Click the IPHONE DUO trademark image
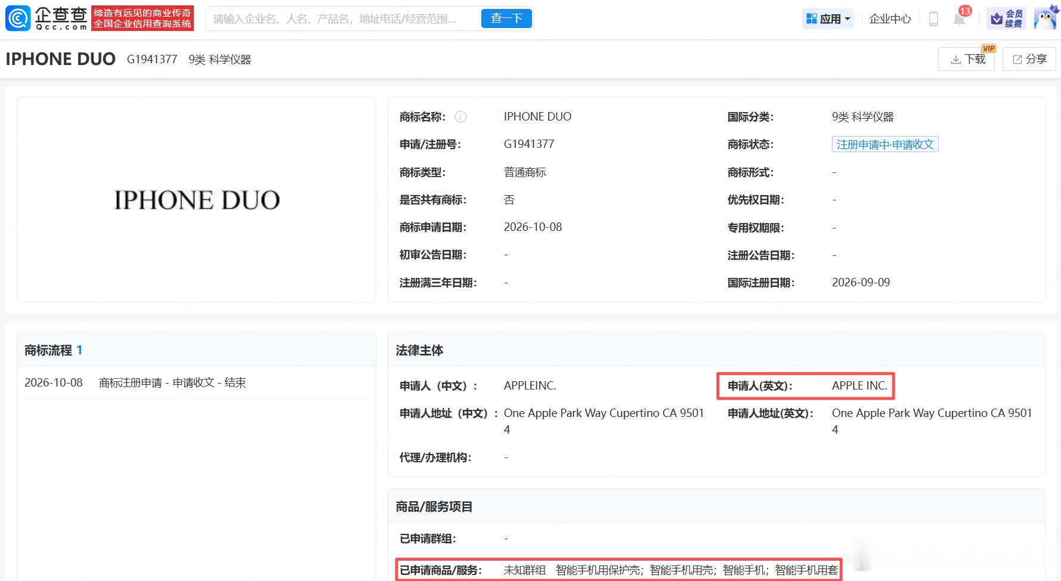Screen dimensions: 1061x581 point(197,200)
